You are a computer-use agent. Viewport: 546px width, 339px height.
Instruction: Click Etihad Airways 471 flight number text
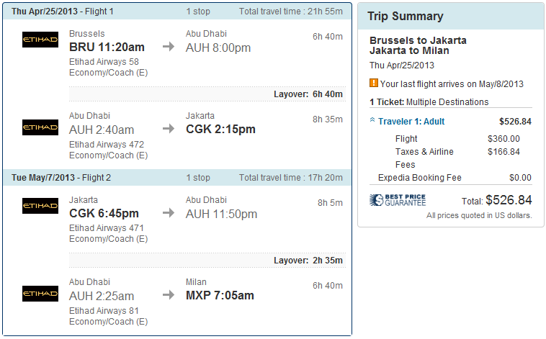click(x=107, y=228)
